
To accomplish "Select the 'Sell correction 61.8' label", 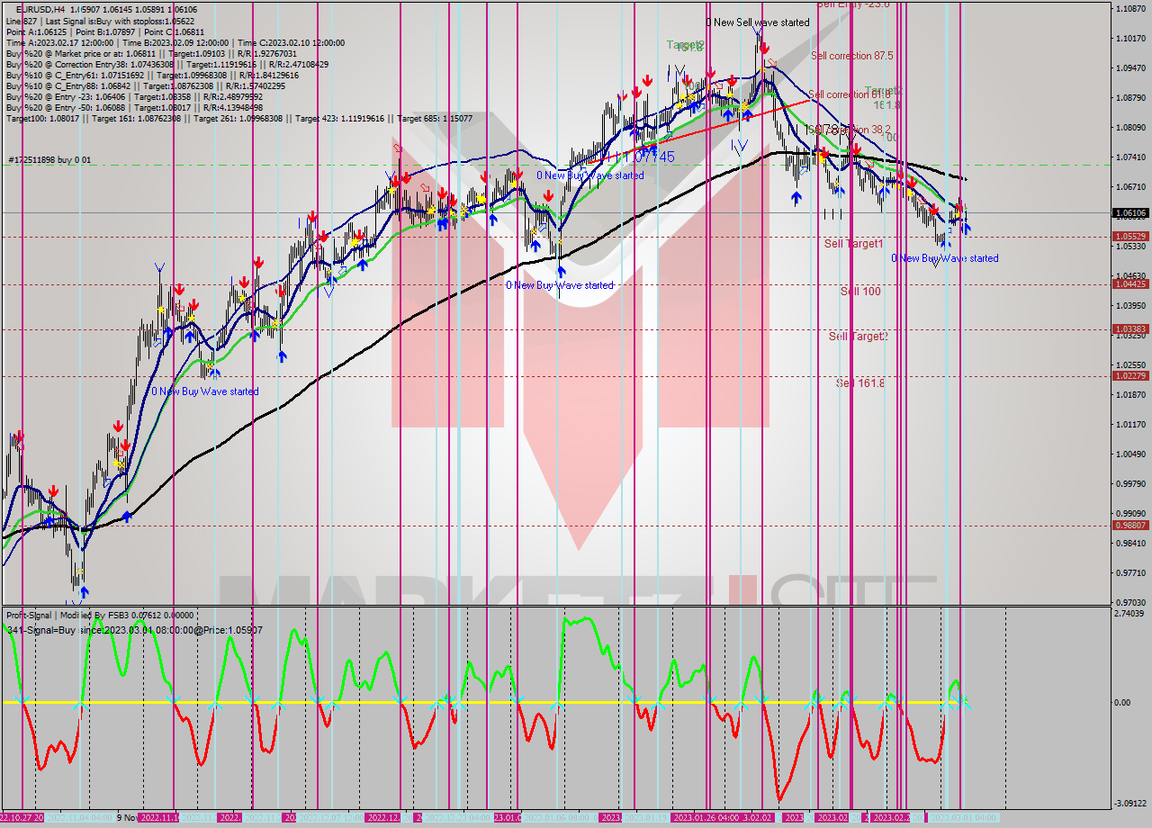I will coord(850,94).
